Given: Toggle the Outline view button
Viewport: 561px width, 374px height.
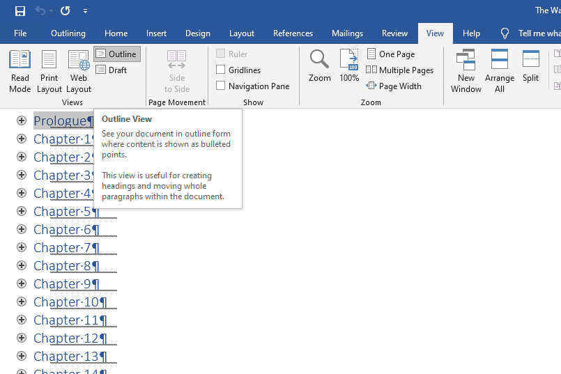Looking at the screenshot, I should point(117,54).
